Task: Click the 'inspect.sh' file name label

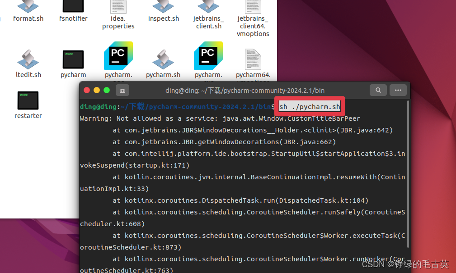Action: click(x=164, y=18)
